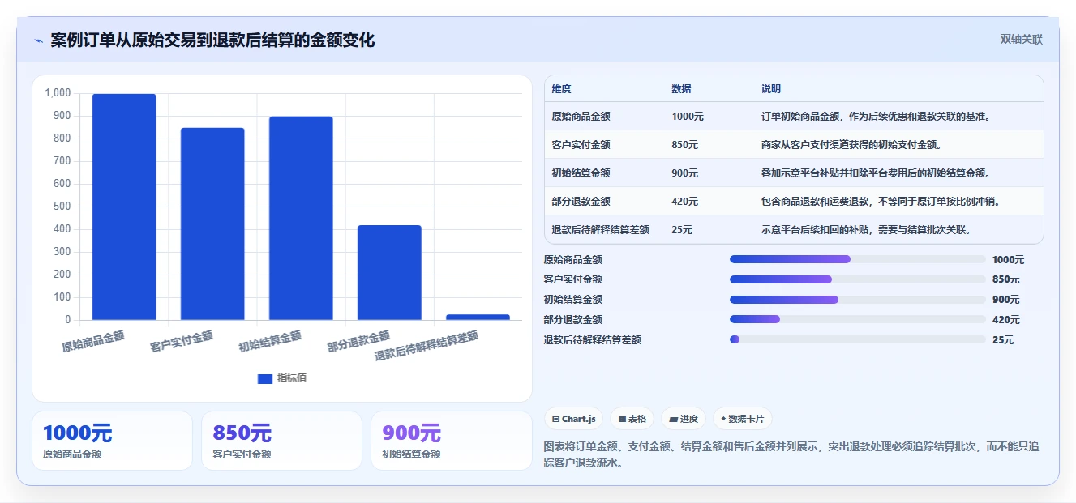The height and width of the screenshot is (503, 1076).
Task: Click the 双轴关联 label in header
Action: 1021,39
